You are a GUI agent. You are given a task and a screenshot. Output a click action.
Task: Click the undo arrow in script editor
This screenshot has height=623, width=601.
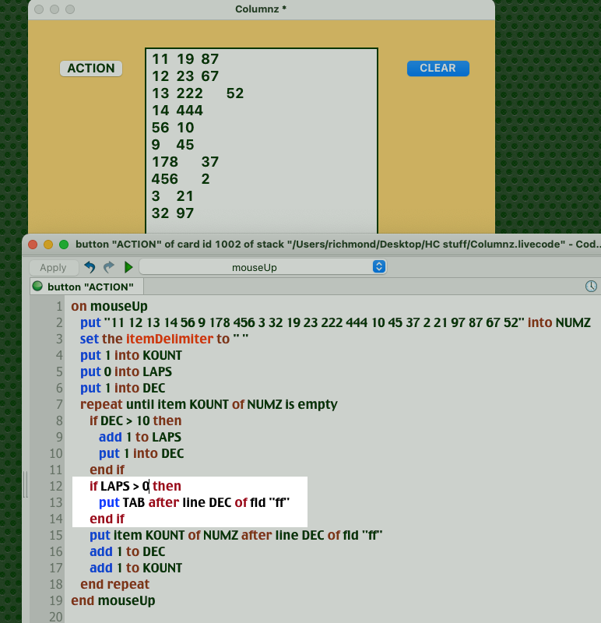point(90,267)
